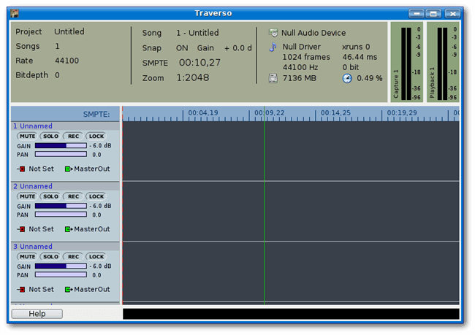Arm REC on track 2 Unnamed
The image size is (475, 335).
pyautogui.click(x=73, y=196)
